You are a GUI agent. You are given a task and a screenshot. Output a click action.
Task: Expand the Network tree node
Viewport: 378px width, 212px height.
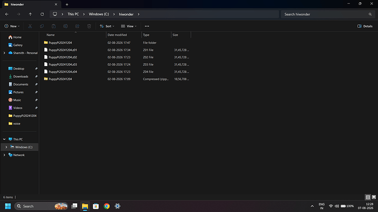[x=4, y=155]
